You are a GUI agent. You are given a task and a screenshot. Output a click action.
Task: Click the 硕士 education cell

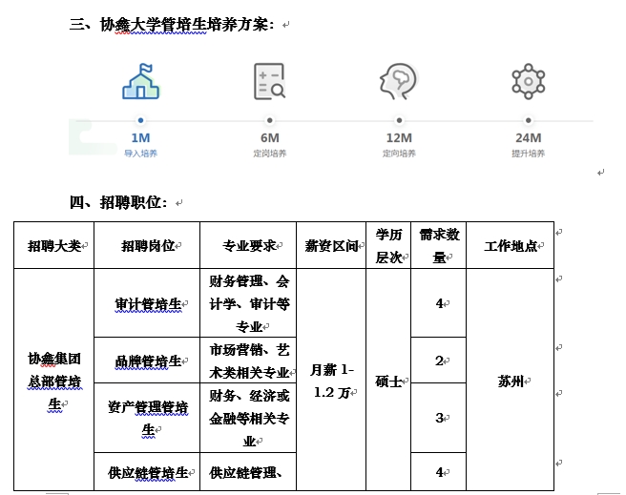[388, 380]
